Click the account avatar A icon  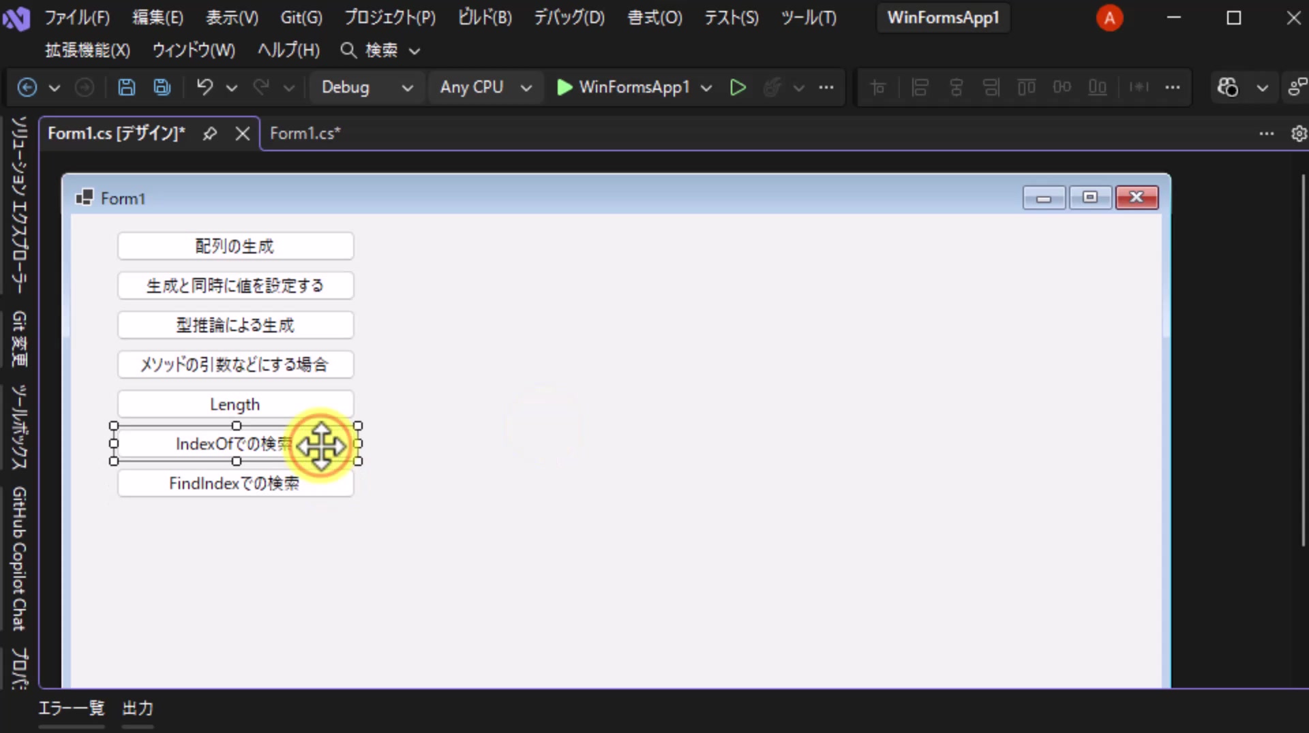click(1109, 18)
